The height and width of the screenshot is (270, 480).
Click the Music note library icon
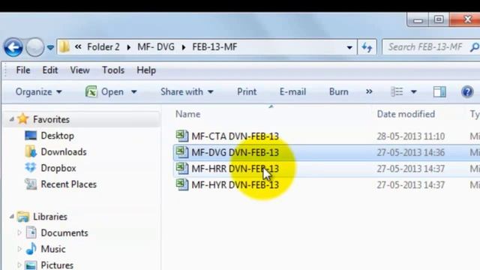tap(31, 248)
